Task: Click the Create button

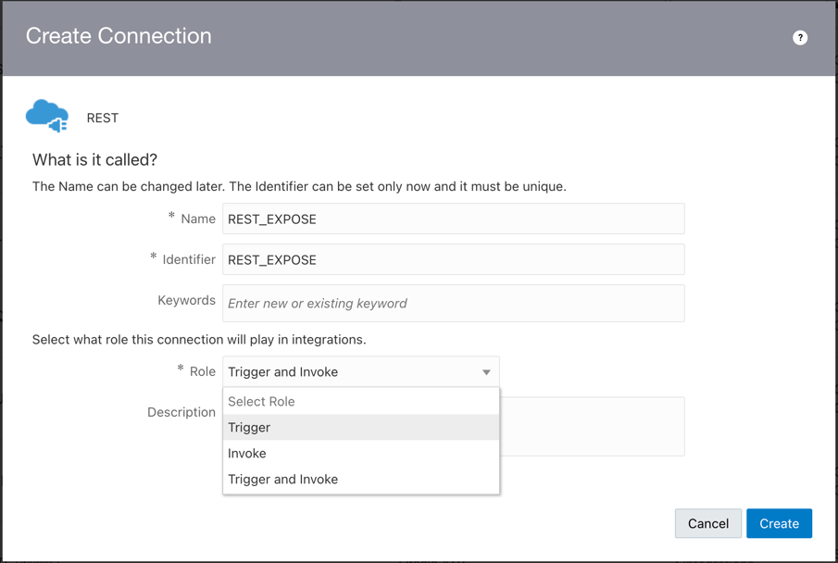Action: (779, 523)
